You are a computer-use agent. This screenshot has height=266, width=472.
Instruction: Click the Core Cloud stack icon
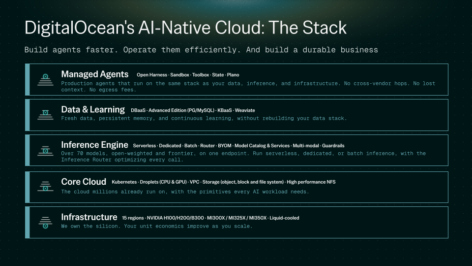coord(45,186)
